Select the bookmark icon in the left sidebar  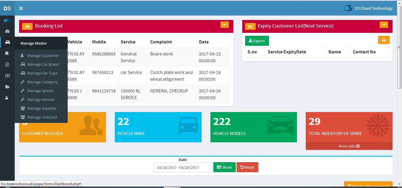pos(7,54)
